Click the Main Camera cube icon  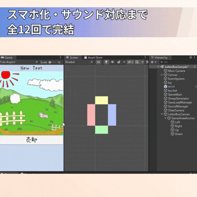(165, 71)
